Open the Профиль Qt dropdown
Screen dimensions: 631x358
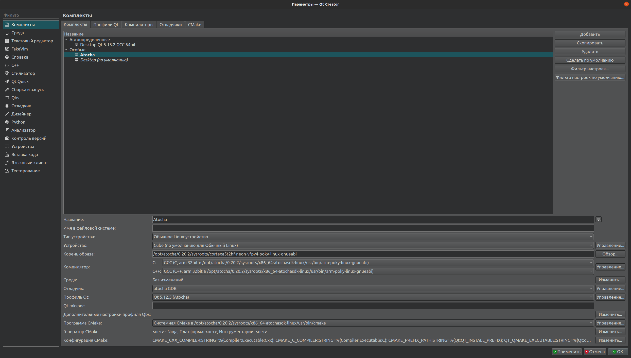[373, 297]
